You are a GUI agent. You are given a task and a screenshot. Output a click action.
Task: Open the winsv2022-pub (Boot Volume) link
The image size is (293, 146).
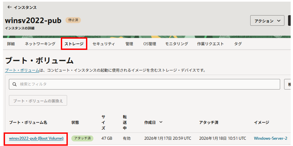(x=36, y=138)
